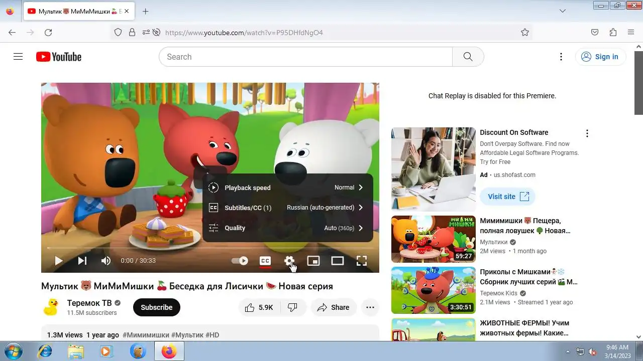643x361 pixels.
Task: Open more actions under the video
Action: tap(370, 307)
